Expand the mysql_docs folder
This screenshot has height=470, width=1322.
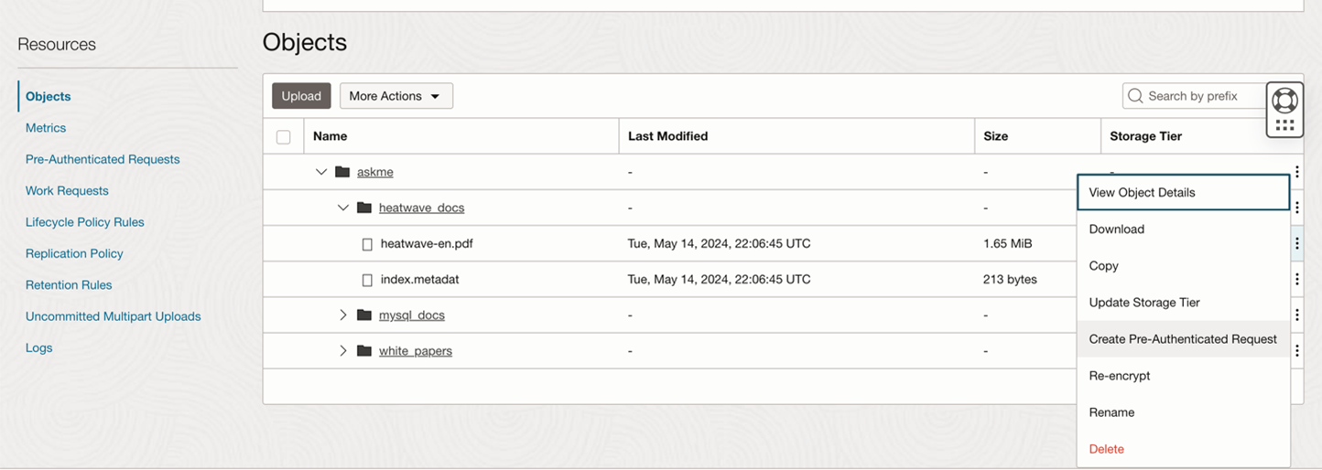[x=343, y=315]
